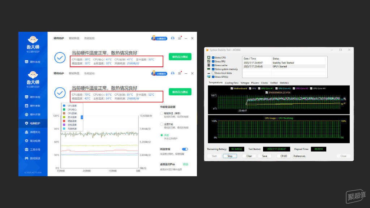Switch to the Clocks tab
The width and height of the screenshot is (370, 208).
(264, 83)
